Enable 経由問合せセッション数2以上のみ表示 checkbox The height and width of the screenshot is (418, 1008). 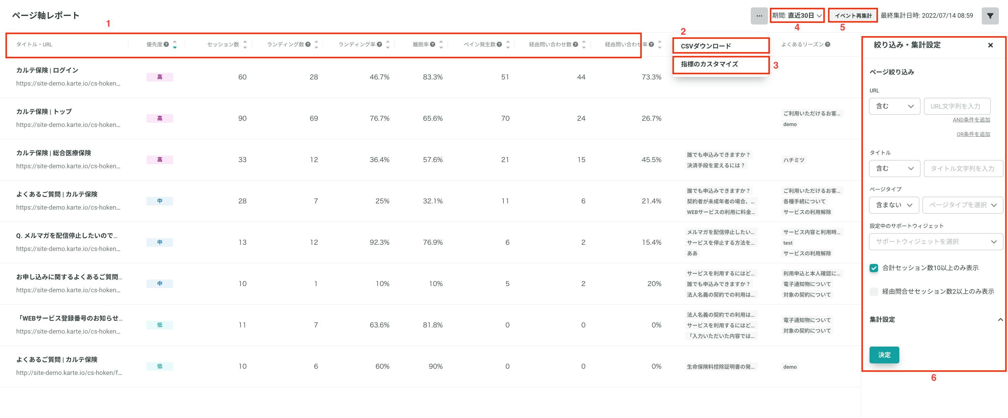pyautogui.click(x=874, y=291)
